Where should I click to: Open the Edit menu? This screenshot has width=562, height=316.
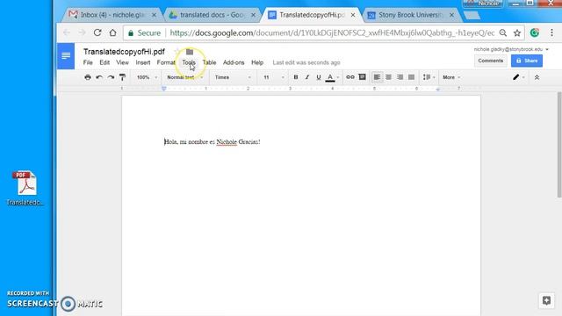click(104, 62)
